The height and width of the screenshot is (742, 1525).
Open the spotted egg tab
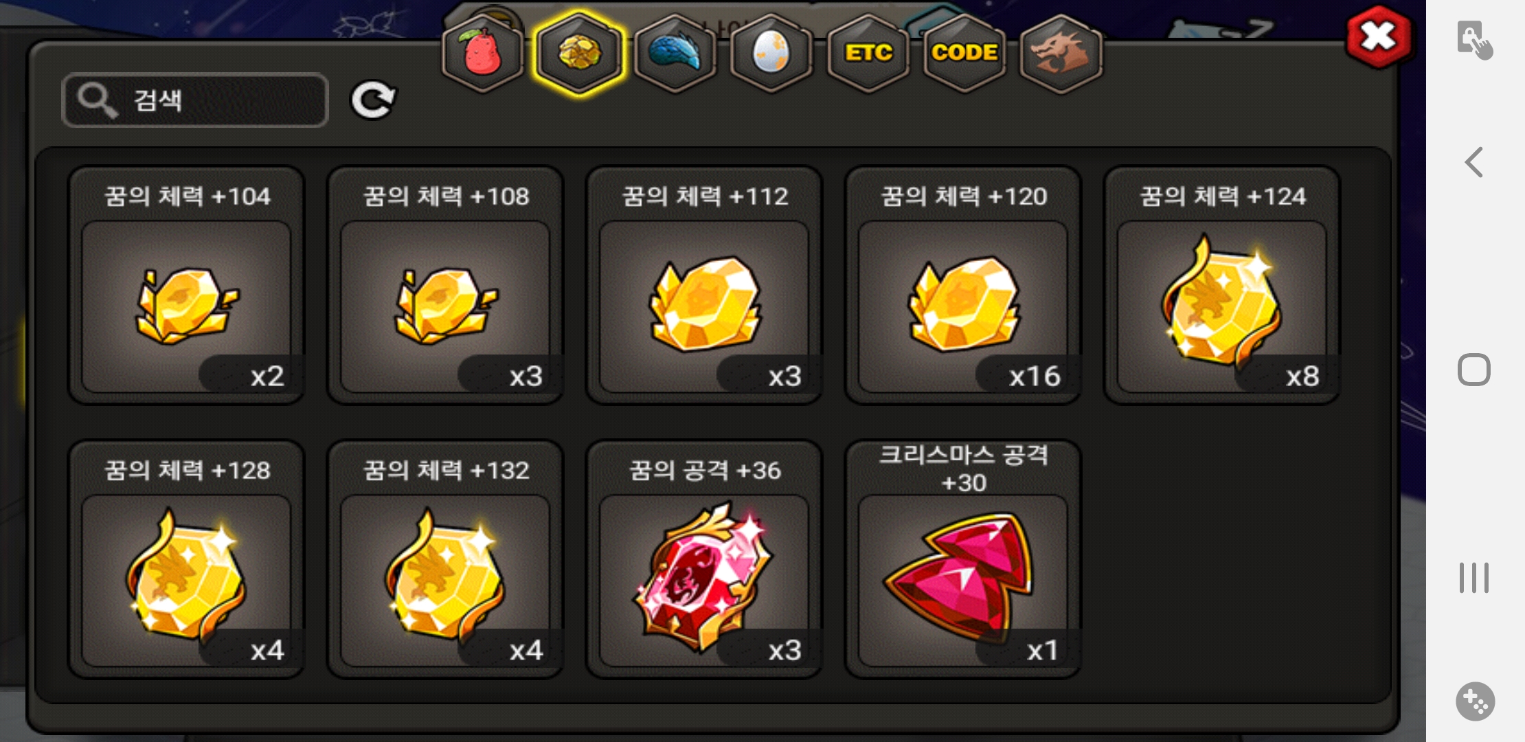click(x=771, y=53)
